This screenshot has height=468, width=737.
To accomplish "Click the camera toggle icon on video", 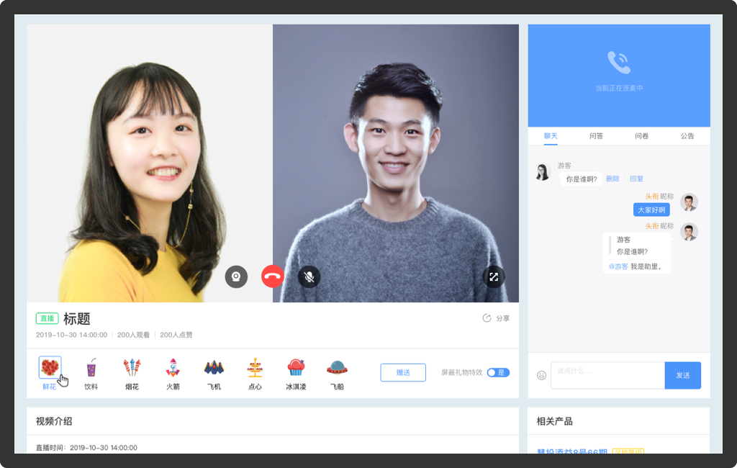I will [x=236, y=276].
